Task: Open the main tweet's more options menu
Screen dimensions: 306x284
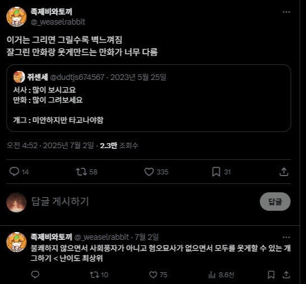Action: [286, 12]
